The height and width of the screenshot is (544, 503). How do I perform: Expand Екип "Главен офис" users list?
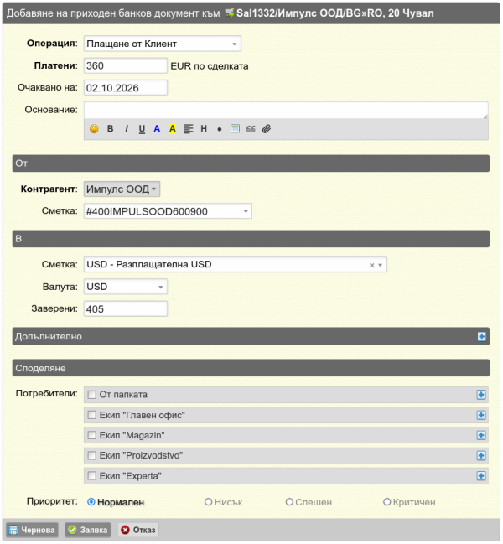pyautogui.click(x=481, y=415)
